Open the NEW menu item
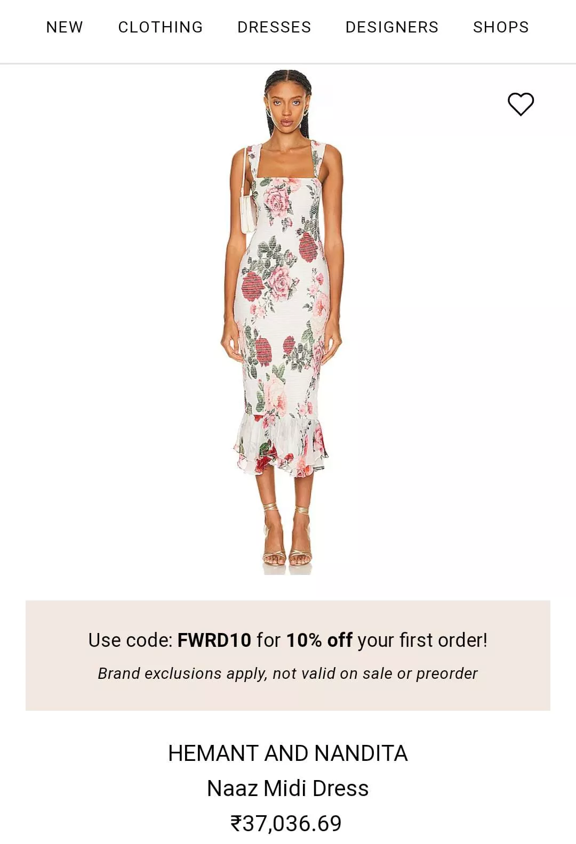The width and height of the screenshot is (576, 844). coord(65,27)
